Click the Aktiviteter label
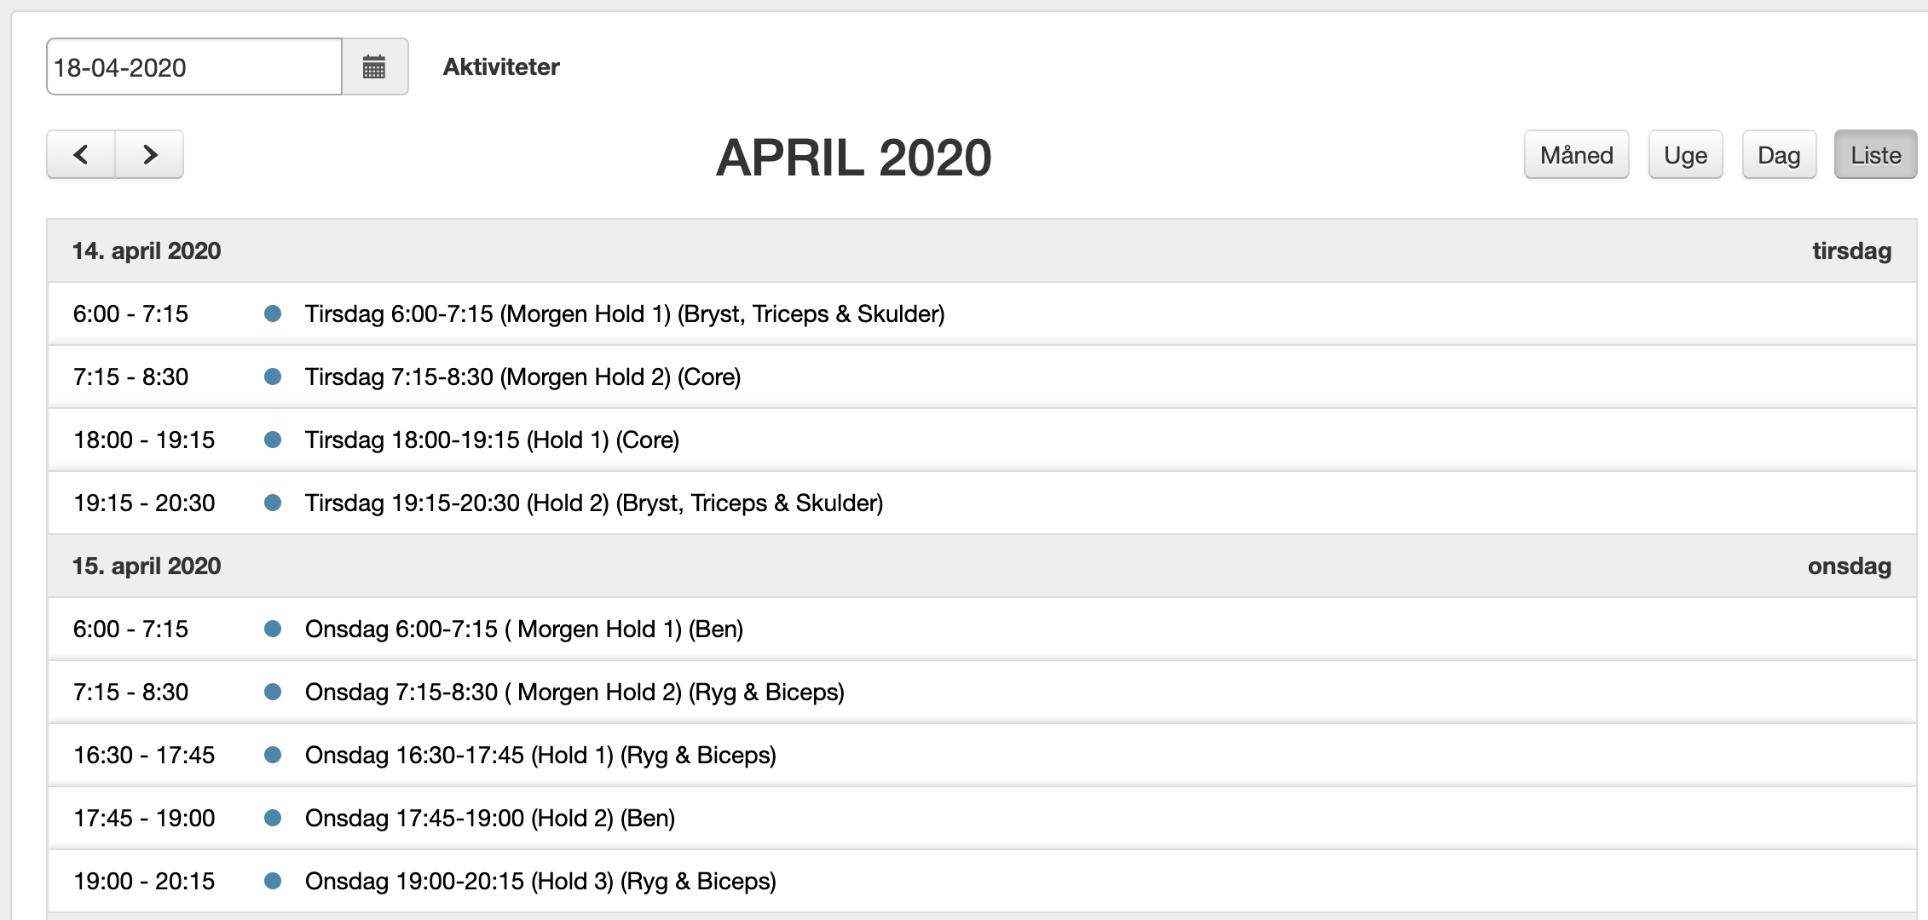1928x920 pixels. click(x=501, y=66)
